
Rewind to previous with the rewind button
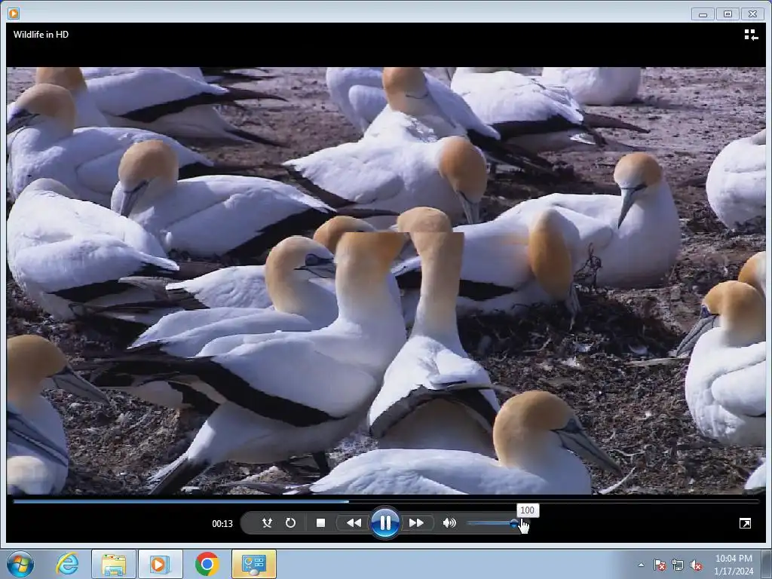tap(354, 523)
